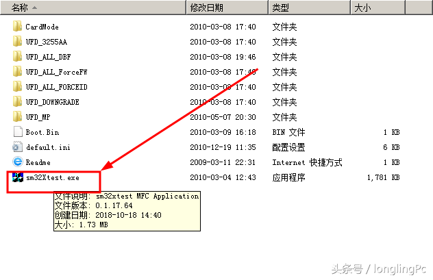Sort by the 类型 column header
The width and height of the screenshot is (433, 280).
(x=309, y=8)
